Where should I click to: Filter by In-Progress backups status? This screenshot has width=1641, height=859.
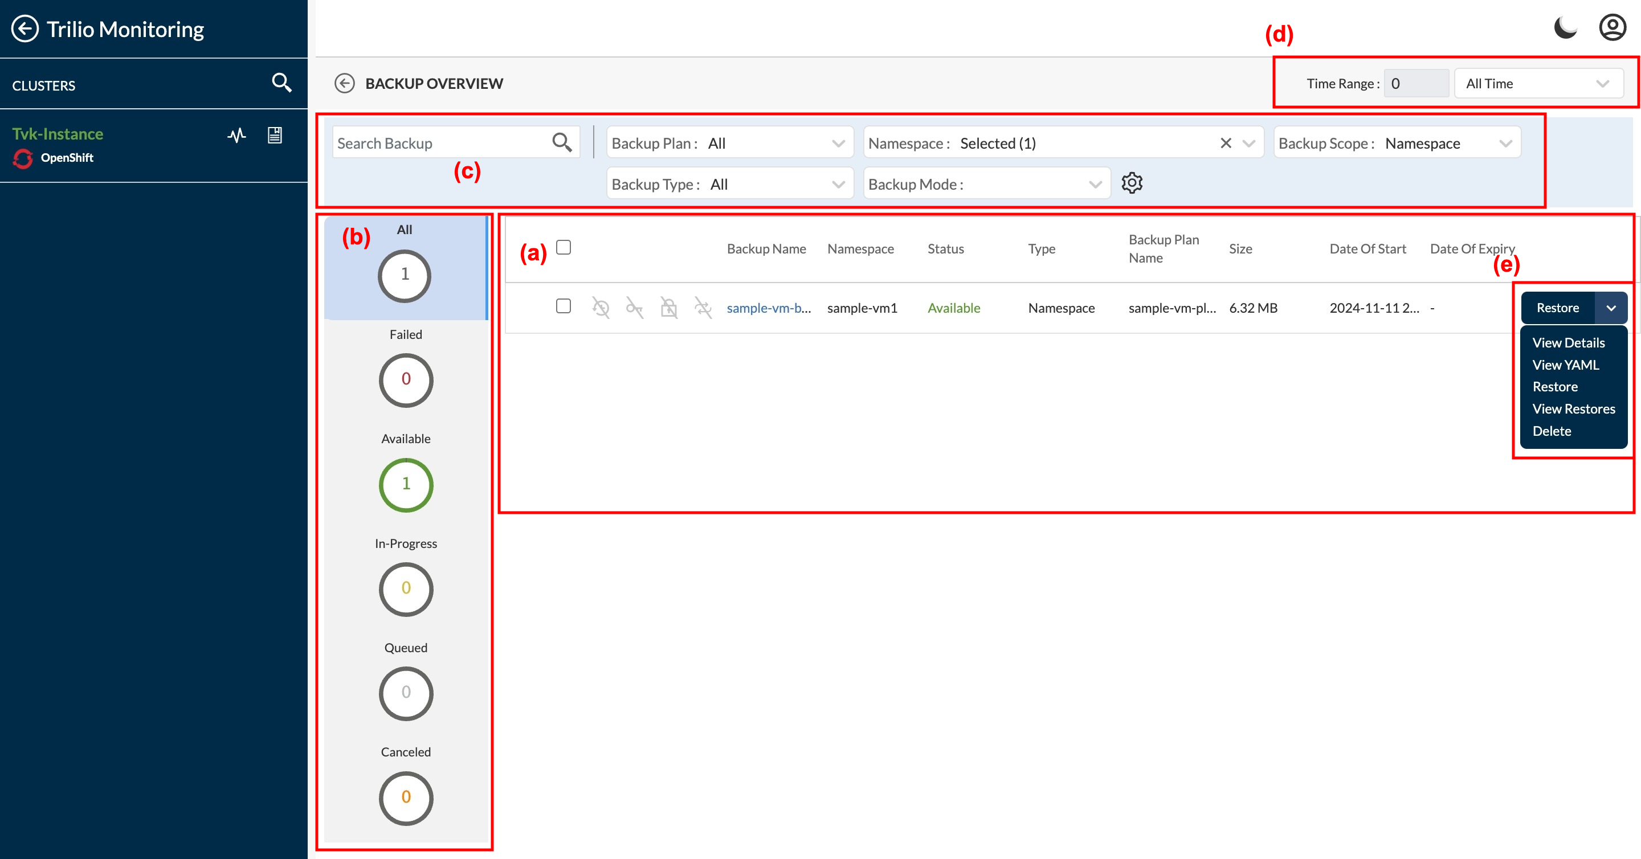click(406, 578)
